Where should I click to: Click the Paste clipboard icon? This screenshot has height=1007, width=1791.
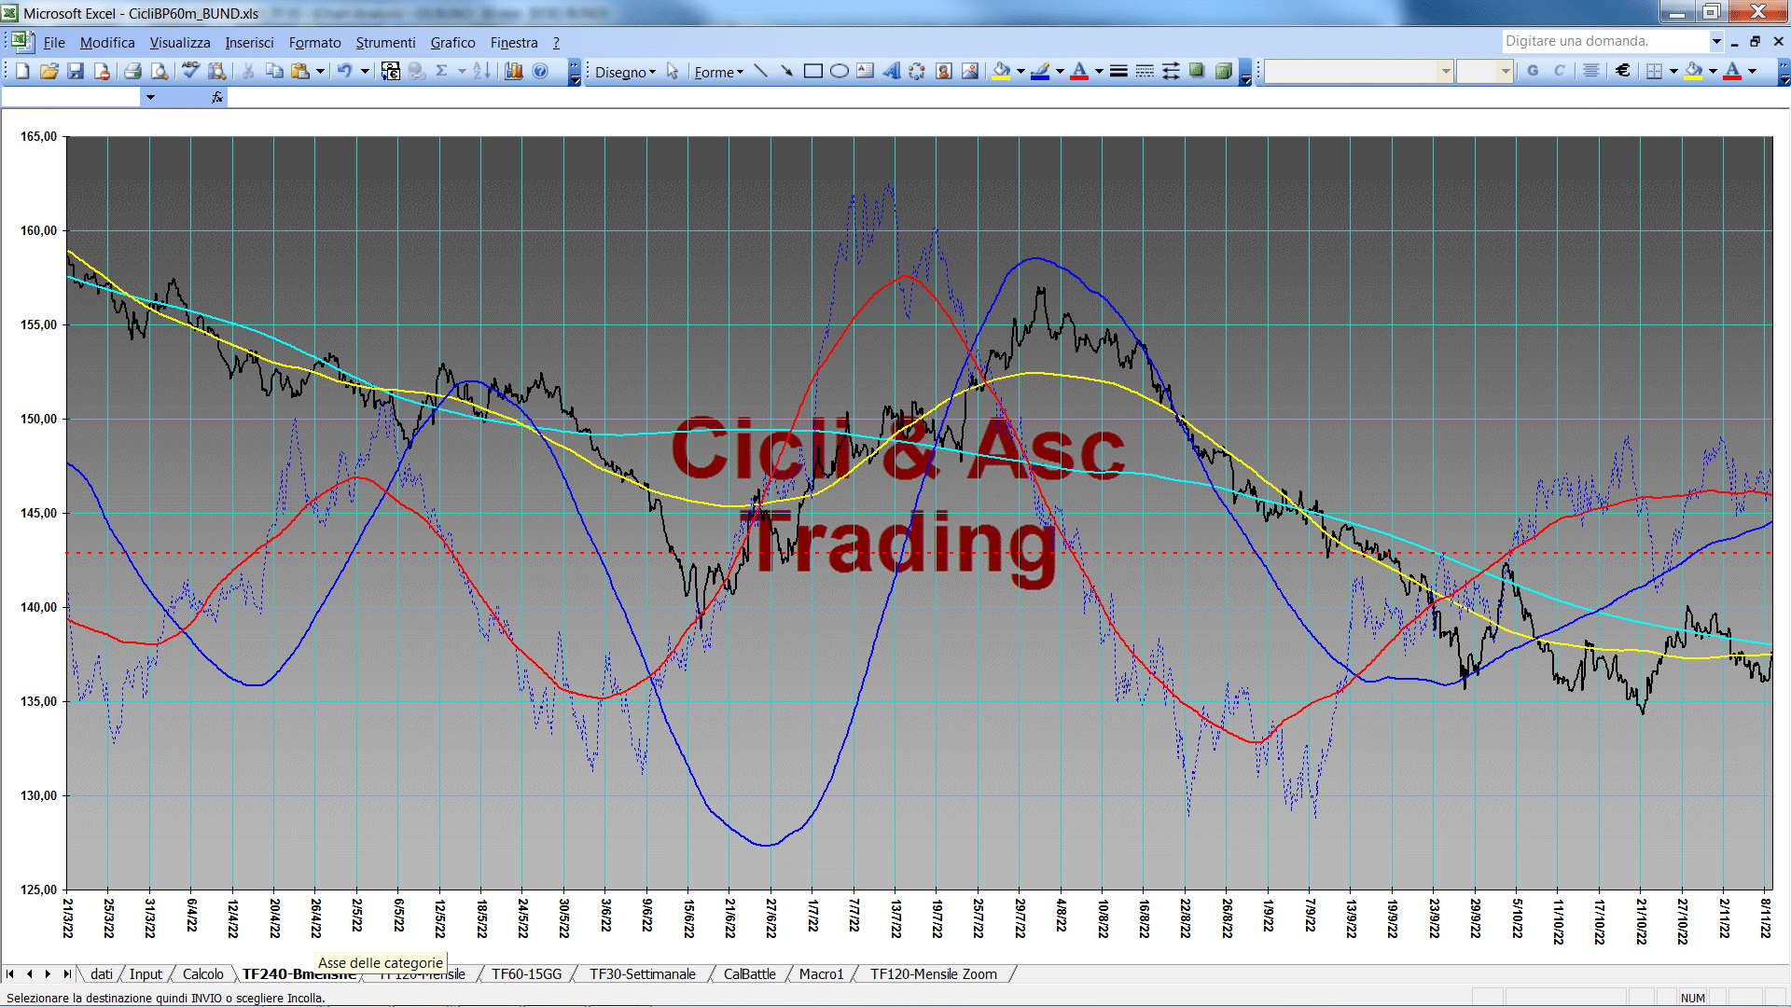click(x=300, y=71)
